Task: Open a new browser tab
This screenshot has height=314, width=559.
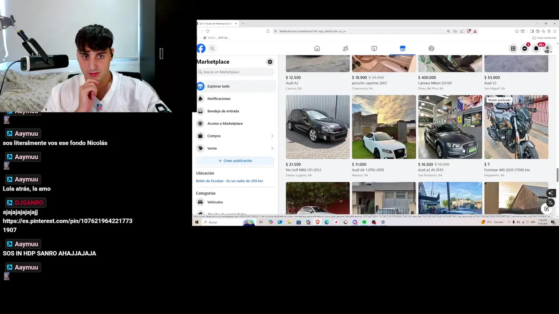Action: point(243,24)
